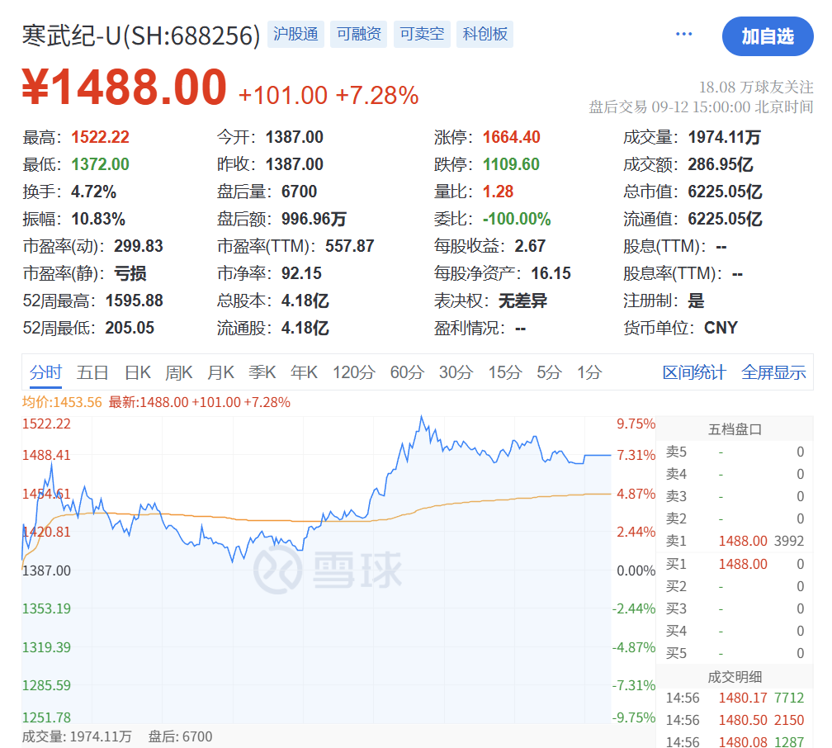Switch to the 分时 chart tab
The image size is (832, 748).
45,372
